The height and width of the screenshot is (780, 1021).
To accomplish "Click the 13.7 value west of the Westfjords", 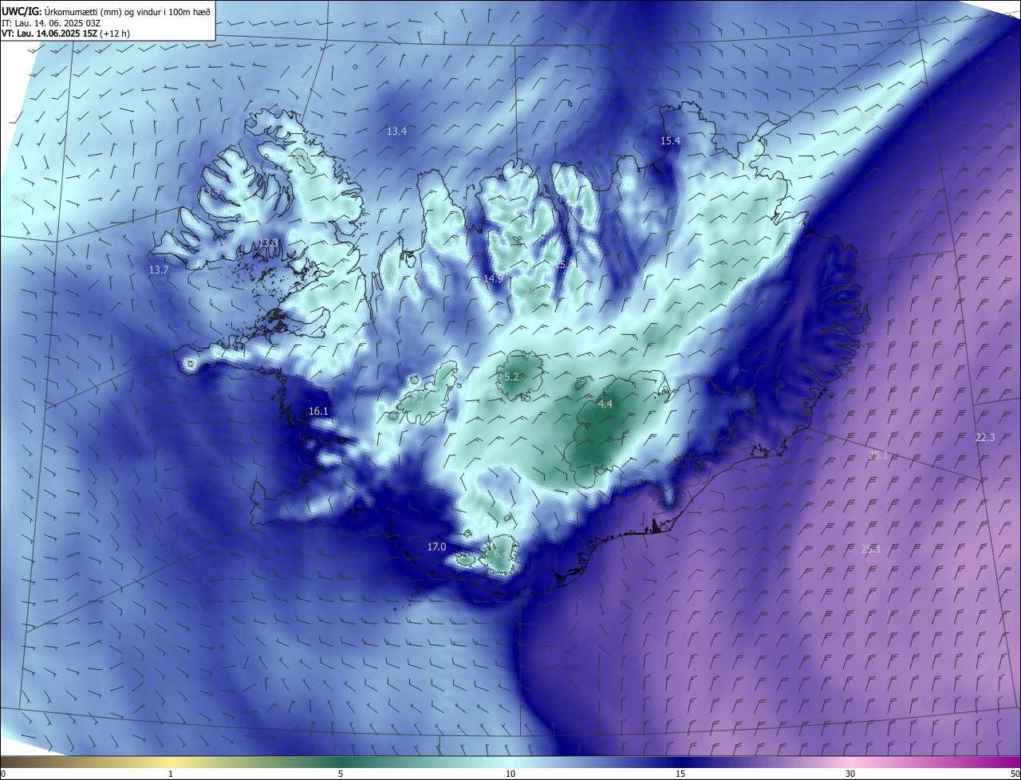I will tap(159, 270).
